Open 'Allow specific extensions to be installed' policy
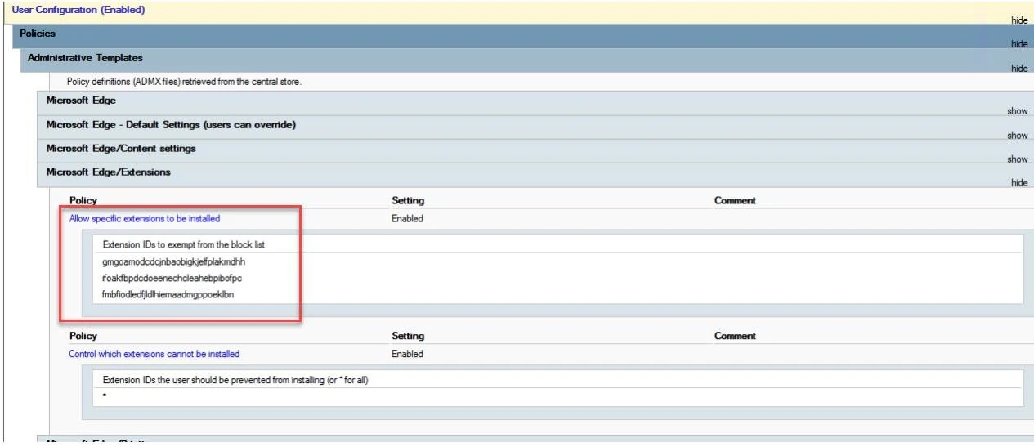The height and width of the screenshot is (447, 1034). coord(145,219)
